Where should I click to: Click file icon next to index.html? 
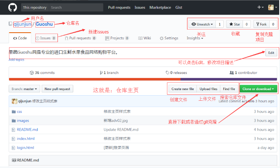(x=13, y=139)
